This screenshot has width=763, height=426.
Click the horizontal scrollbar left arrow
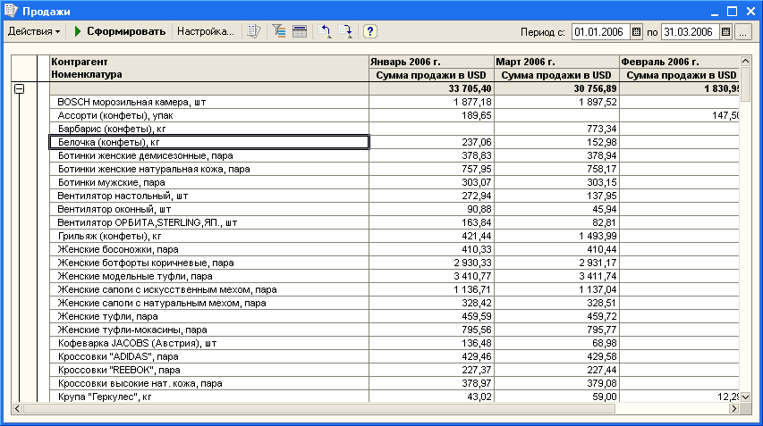coord(17,408)
